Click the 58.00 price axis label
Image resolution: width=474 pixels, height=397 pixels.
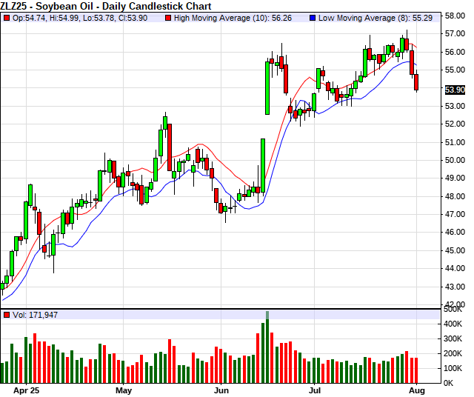pos(454,15)
